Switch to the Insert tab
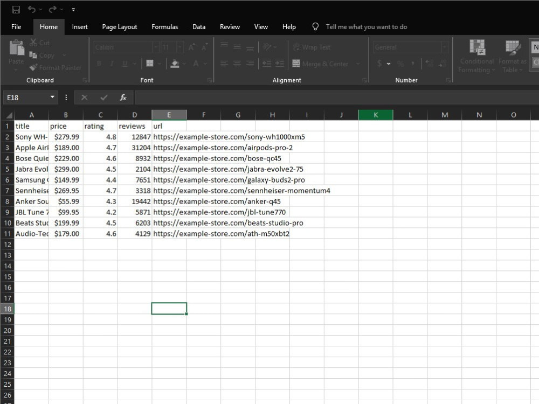The height and width of the screenshot is (404, 539). 80,27
